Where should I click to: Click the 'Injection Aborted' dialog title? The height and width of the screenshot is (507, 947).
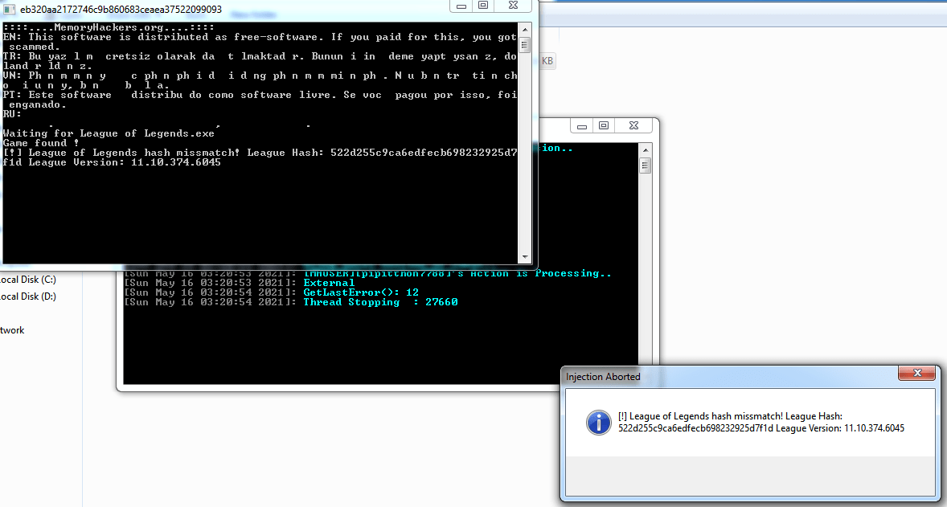[x=603, y=377]
